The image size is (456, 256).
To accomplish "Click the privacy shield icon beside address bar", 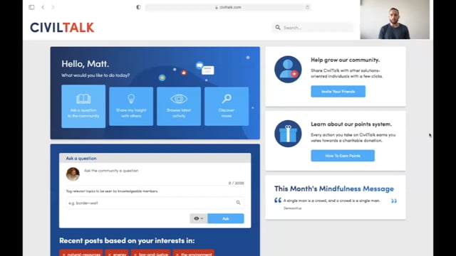I will click(138, 7).
